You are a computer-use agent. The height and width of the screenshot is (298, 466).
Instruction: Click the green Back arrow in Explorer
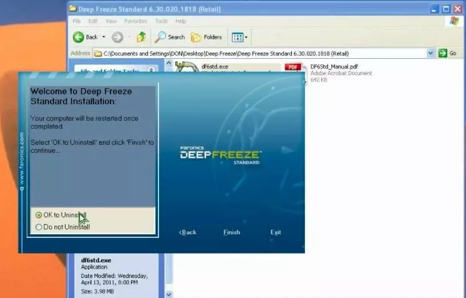(x=79, y=37)
